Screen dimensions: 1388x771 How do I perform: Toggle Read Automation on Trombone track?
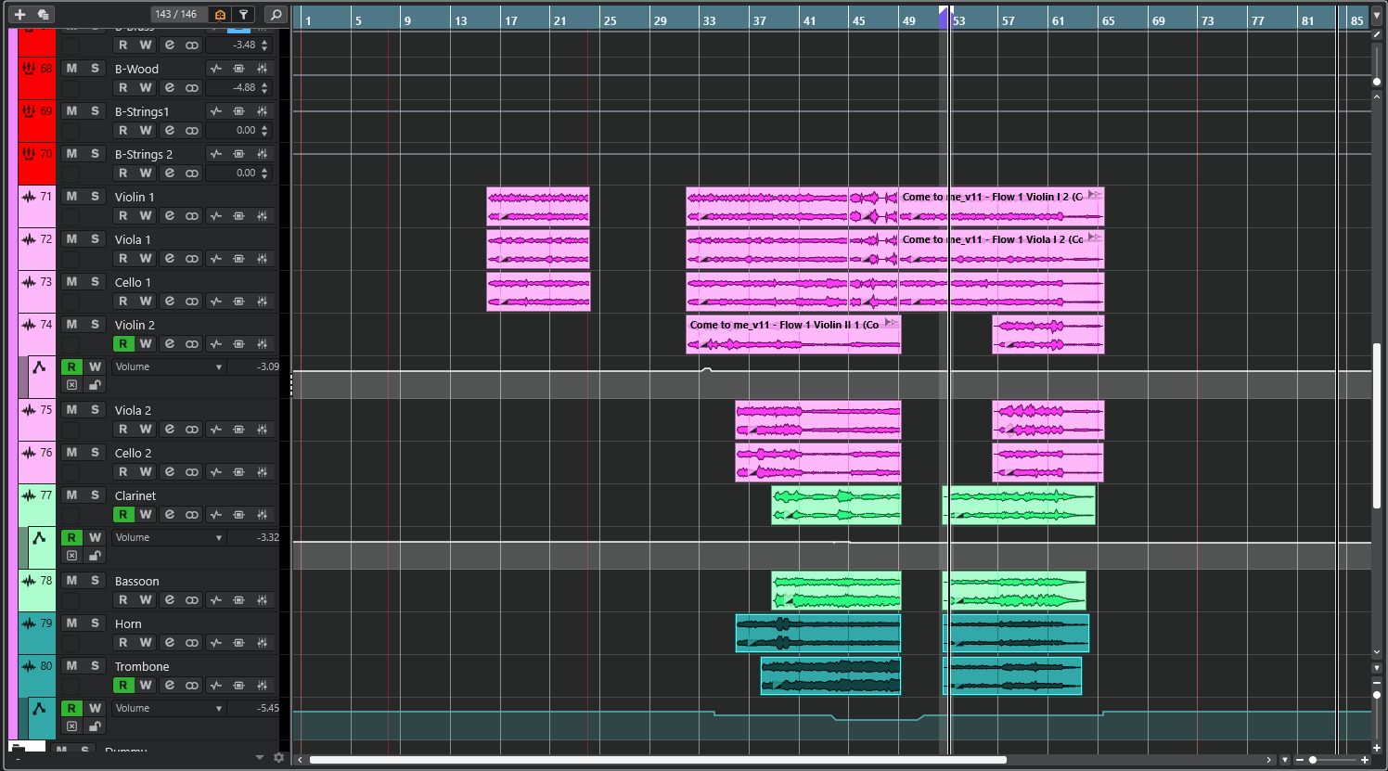[x=122, y=686]
